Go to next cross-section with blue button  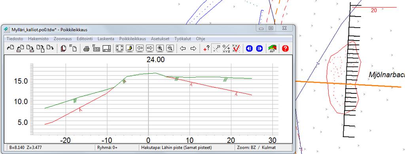[259, 48]
